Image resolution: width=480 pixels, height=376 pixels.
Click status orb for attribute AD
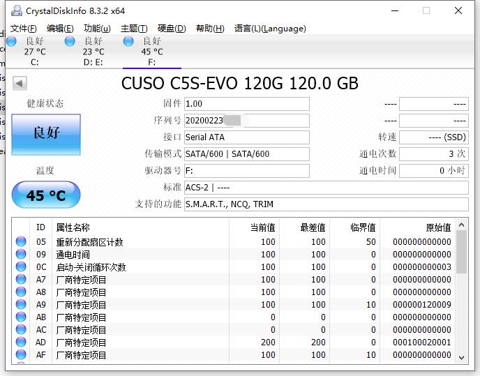21,342
